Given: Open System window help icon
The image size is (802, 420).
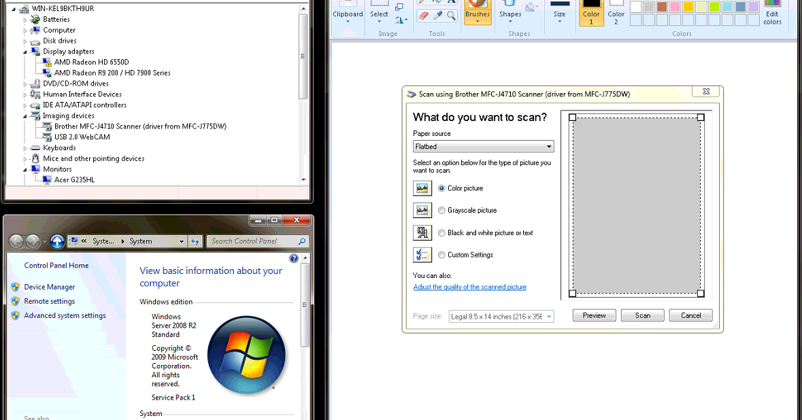Looking at the screenshot, I should tap(294, 258).
